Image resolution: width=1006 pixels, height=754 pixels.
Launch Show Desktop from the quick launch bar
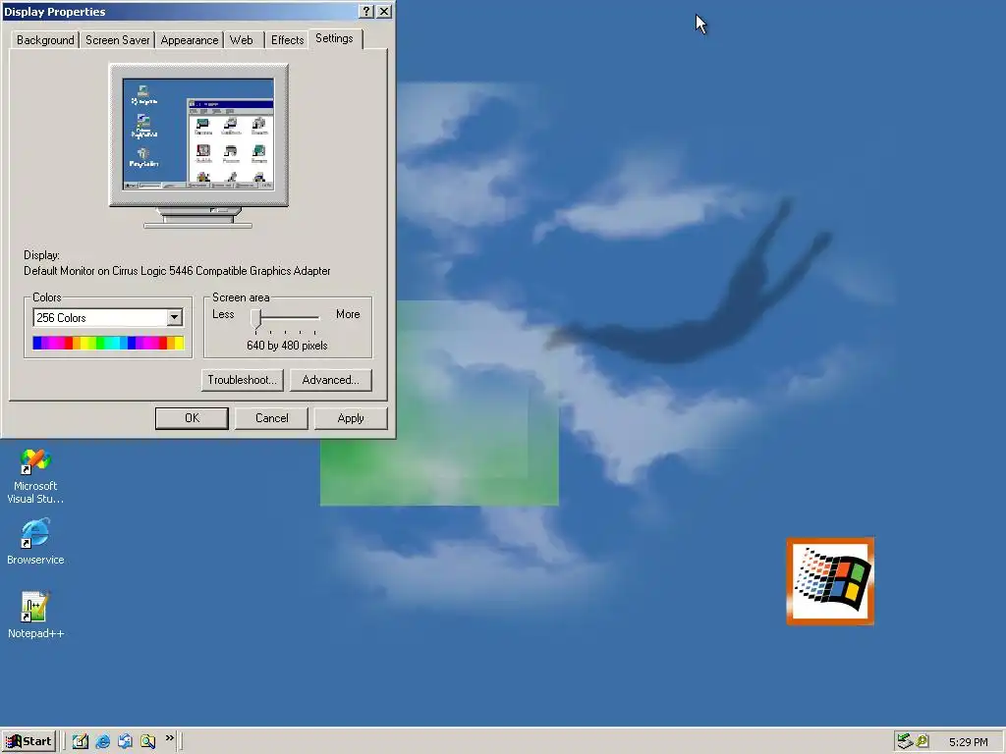(x=81, y=741)
